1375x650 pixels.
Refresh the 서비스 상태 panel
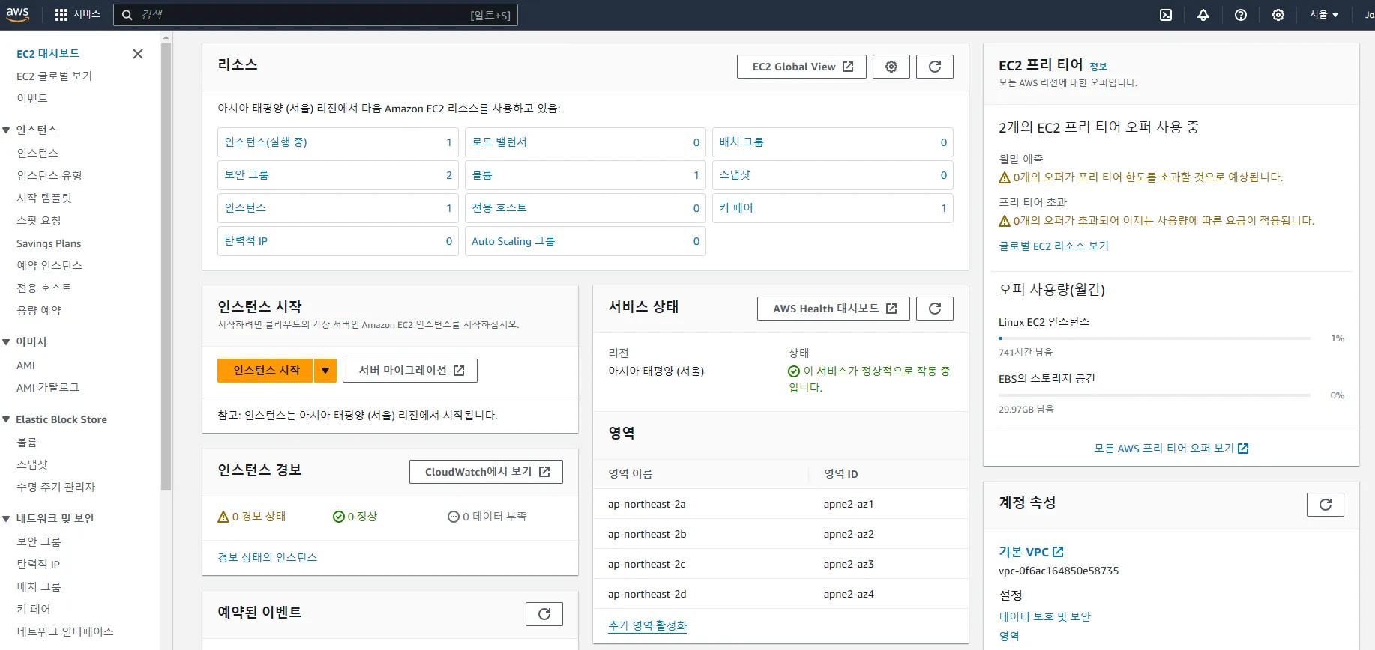click(935, 309)
